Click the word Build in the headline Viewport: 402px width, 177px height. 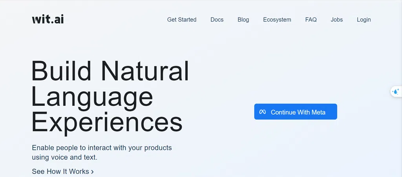pyautogui.click(x=61, y=70)
